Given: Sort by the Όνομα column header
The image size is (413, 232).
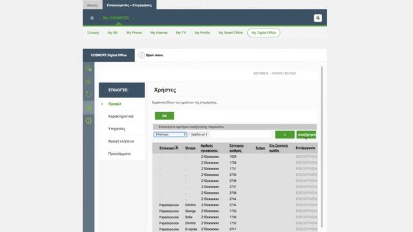Looking at the screenshot, I should click(190, 148).
